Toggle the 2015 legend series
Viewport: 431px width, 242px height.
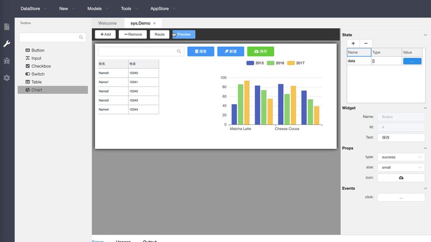point(255,63)
